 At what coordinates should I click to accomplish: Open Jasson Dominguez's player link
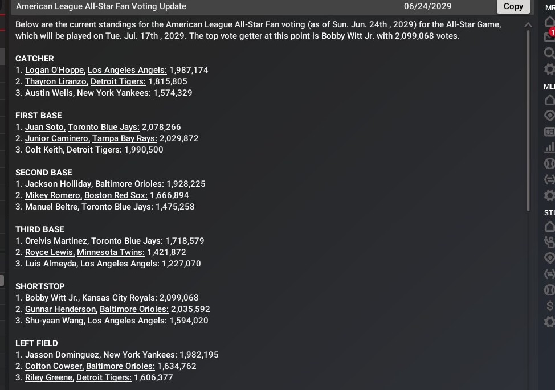point(62,355)
